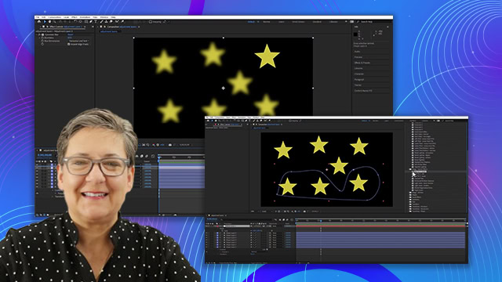Screen dimensions: 502x282
Task: Collapse the Gaussian Blur effect twirl
Action: coord(37,34)
